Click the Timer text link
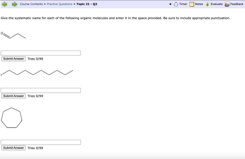 pos(183,4)
